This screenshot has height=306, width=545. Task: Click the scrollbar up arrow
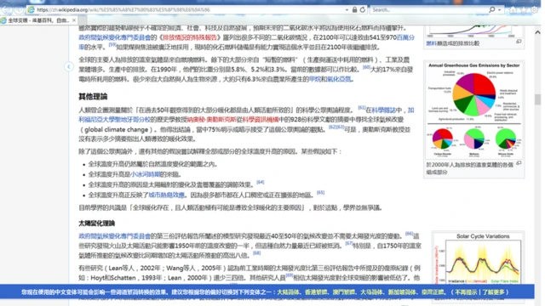(537, 32)
